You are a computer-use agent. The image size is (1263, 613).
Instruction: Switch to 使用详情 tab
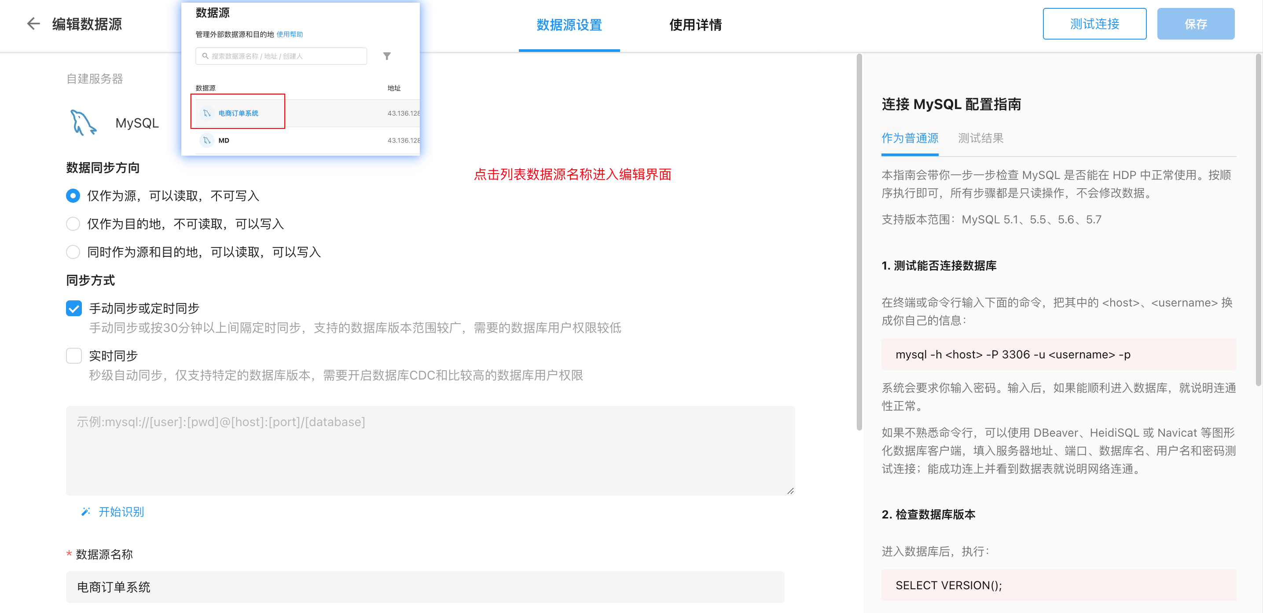695,25
